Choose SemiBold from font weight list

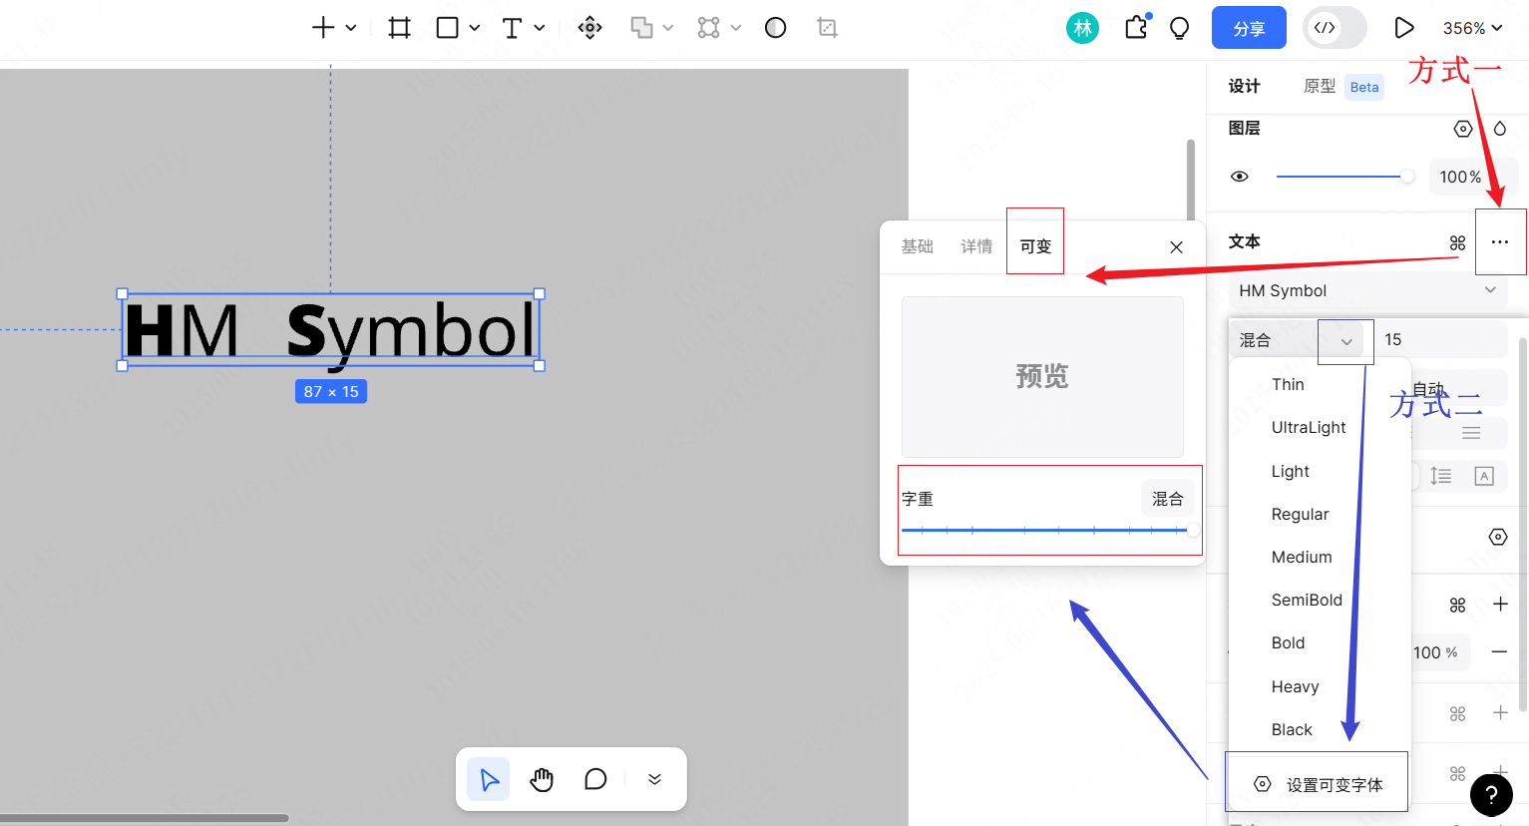(1307, 600)
